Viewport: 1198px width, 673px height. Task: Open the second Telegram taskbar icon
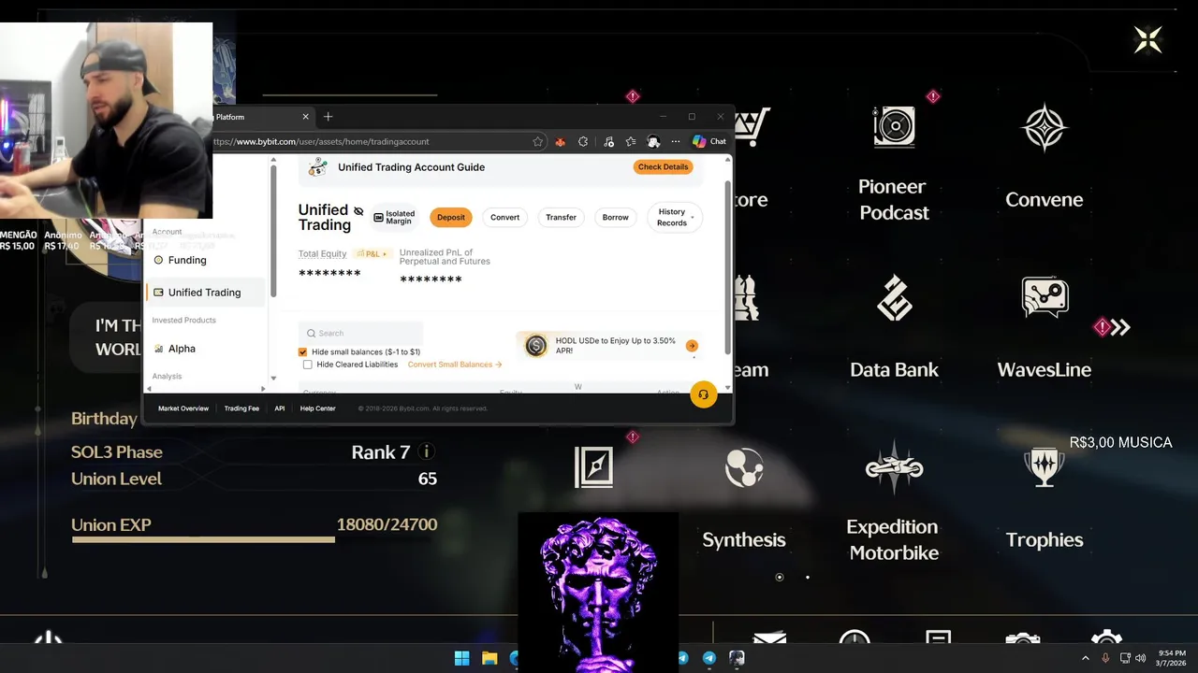coord(709,658)
